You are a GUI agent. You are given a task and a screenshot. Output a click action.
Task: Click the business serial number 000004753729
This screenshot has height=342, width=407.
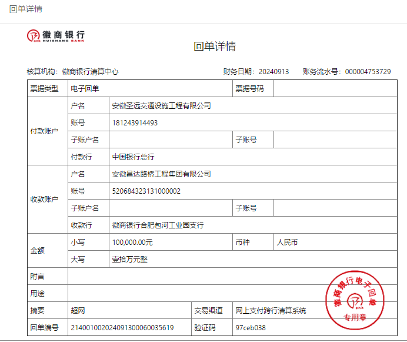click(x=368, y=72)
